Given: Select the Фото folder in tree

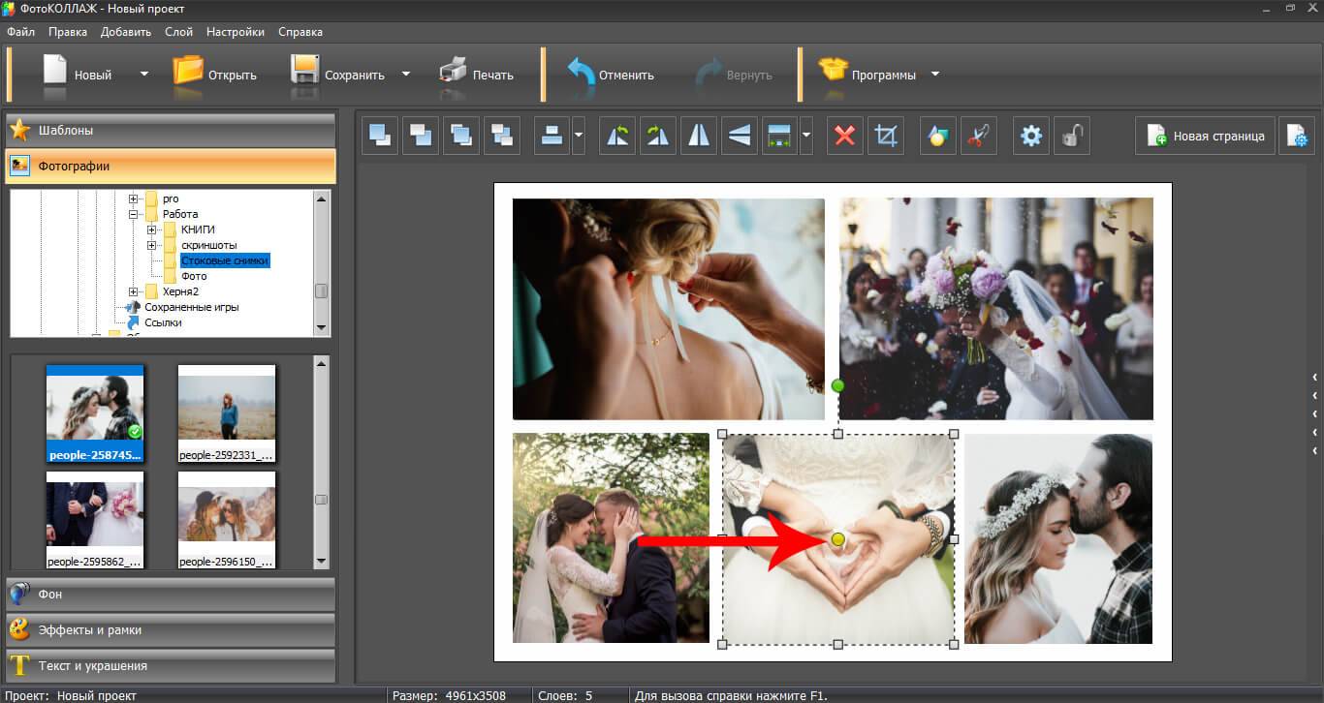Looking at the screenshot, I should coord(194,276).
